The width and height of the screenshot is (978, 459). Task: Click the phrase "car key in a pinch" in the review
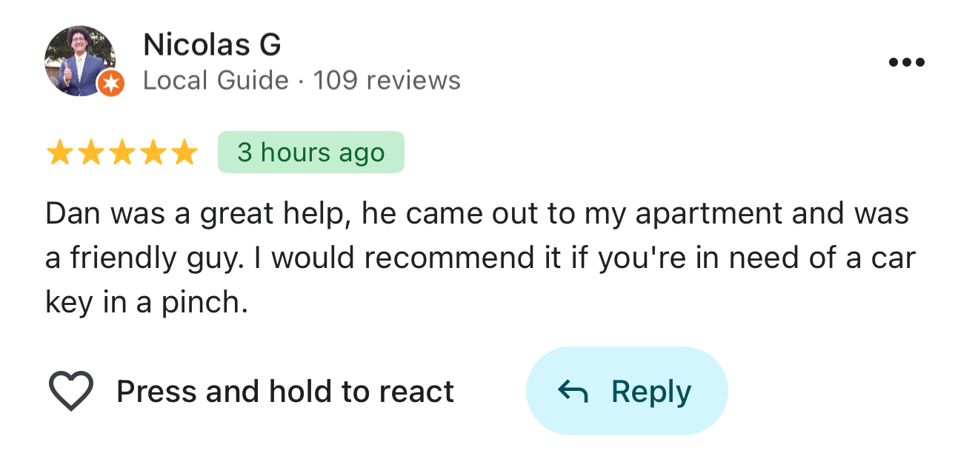(148, 301)
